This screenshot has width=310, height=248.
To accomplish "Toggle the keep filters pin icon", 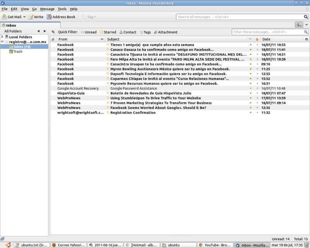I will 53,32.
